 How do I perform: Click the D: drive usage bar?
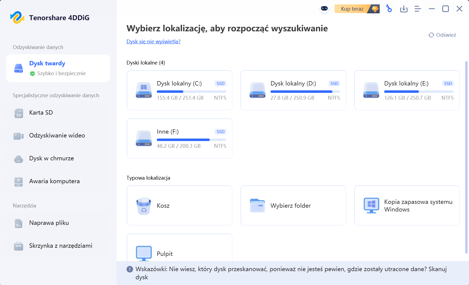coord(305,91)
